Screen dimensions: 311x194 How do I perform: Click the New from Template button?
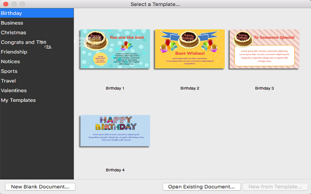275,187
